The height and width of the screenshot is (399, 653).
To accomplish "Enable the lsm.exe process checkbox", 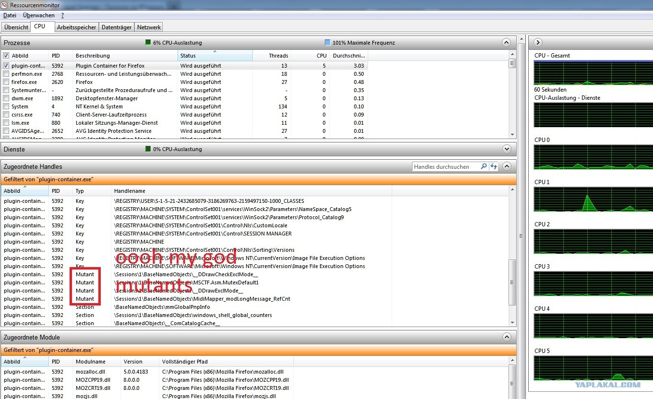I will pos(6,123).
